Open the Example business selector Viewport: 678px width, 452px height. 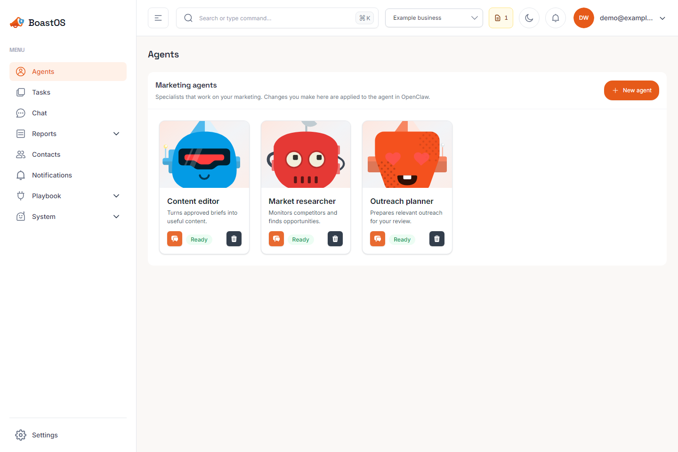pyautogui.click(x=434, y=18)
